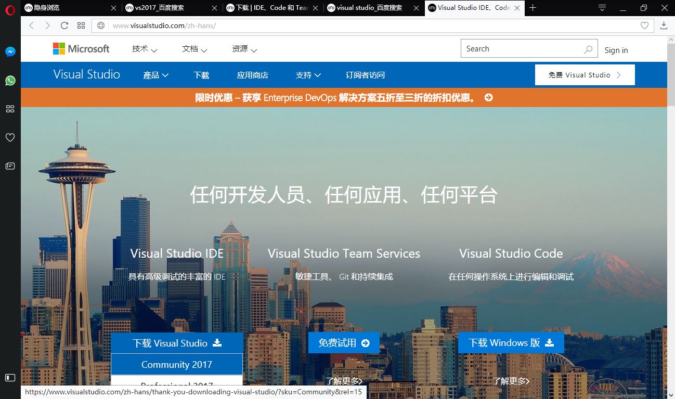Expand the 文档 dropdown menu
The image size is (675, 399).
pos(194,49)
